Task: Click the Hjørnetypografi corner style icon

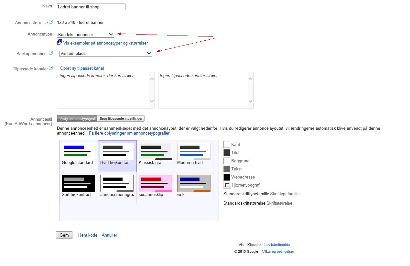Action: click(x=227, y=185)
